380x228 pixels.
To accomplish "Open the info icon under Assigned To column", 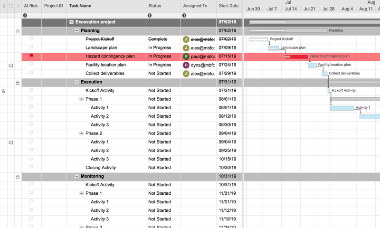I will tap(184, 15).
